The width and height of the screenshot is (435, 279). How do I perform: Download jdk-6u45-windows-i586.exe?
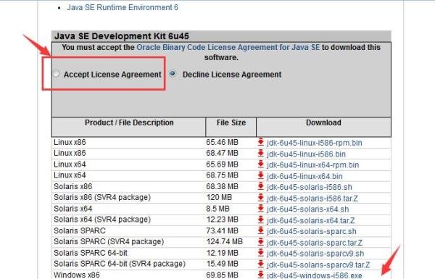click(x=315, y=275)
